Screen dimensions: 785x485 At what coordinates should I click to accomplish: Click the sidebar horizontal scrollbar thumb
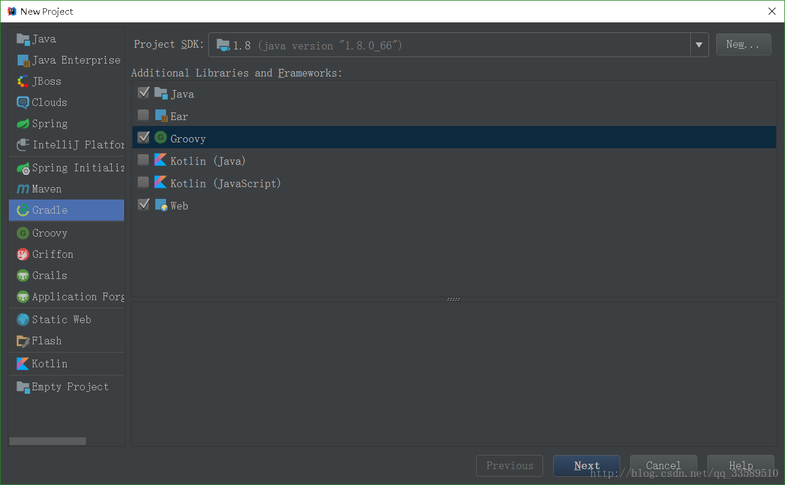point(48,441)
